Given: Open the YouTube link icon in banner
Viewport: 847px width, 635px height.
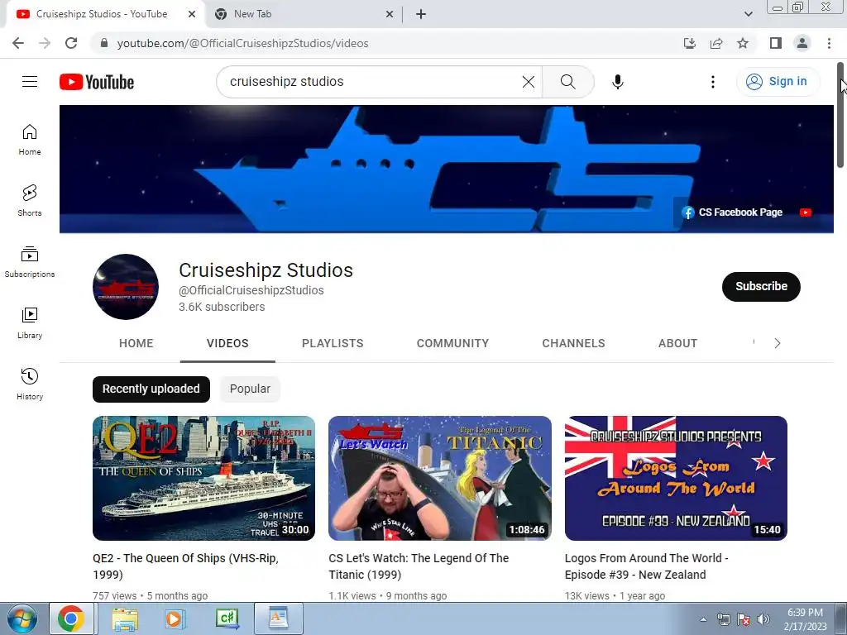Looking at the screenshot, I should pyautogui.click(x=806, y=212).
